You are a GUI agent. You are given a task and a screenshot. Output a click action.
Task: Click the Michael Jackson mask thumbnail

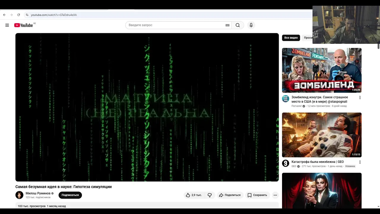tap(322, 191)
